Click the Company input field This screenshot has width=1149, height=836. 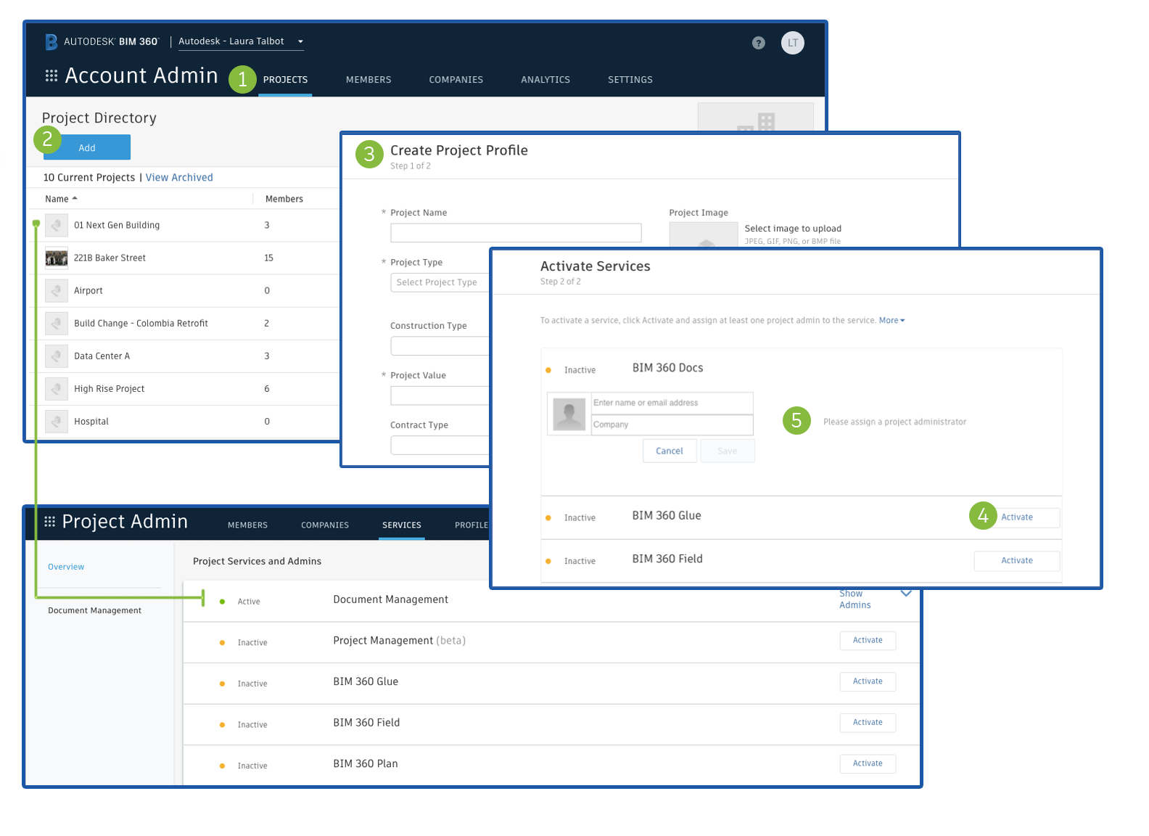pos(672,425)
